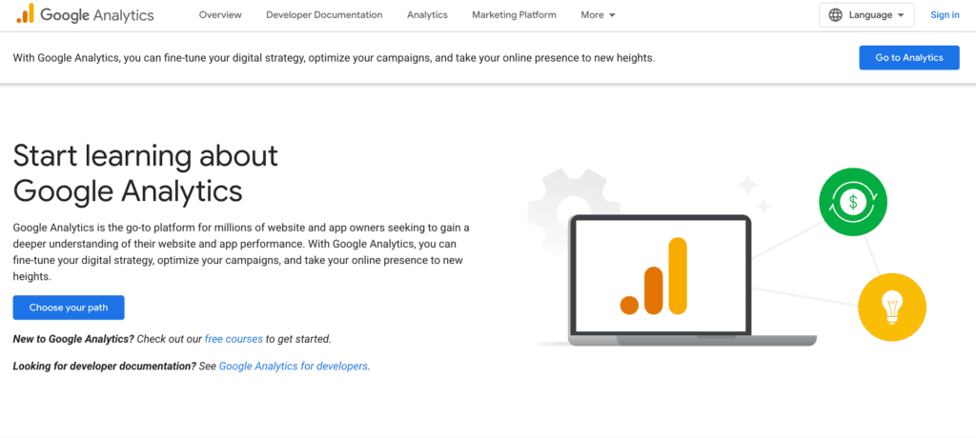Open the Language dropdown
The height and width of the screenshot is (438, 976).
[866, 15]
